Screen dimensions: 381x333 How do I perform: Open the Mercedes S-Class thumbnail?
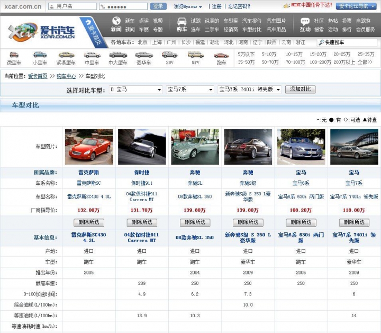coord(248,147)
